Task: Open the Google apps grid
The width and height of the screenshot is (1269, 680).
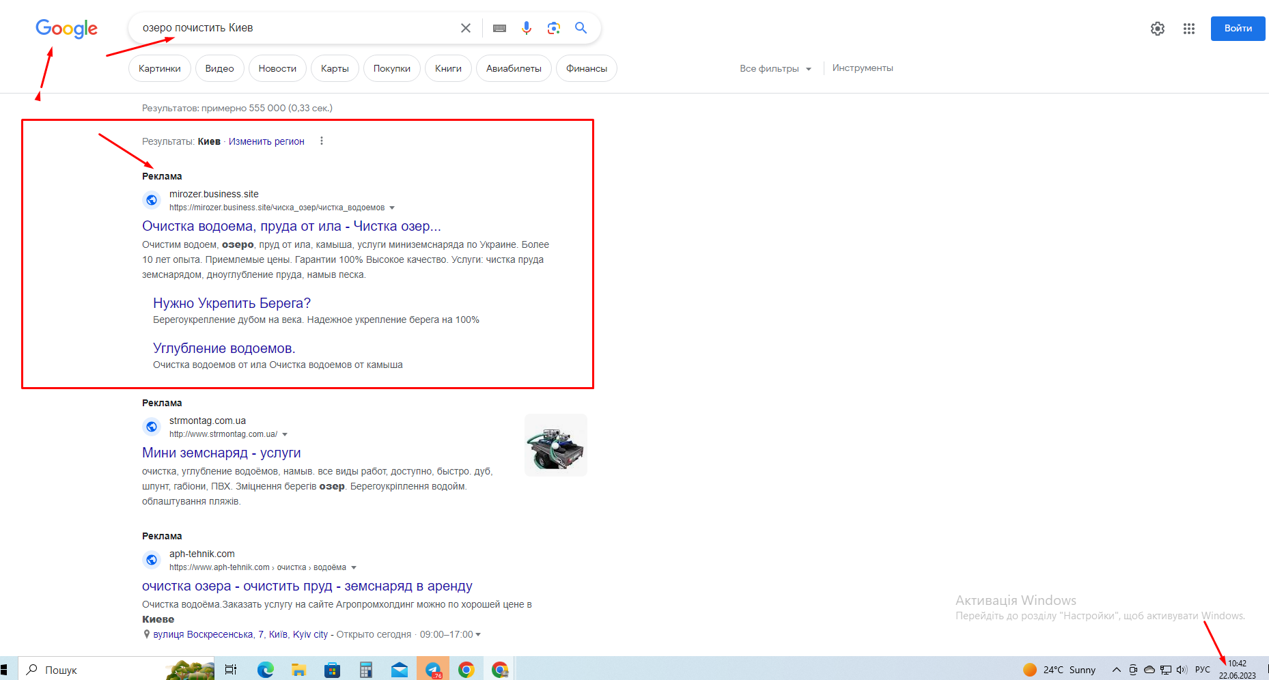Action: pyautogui.click(x=1189, y=29)
